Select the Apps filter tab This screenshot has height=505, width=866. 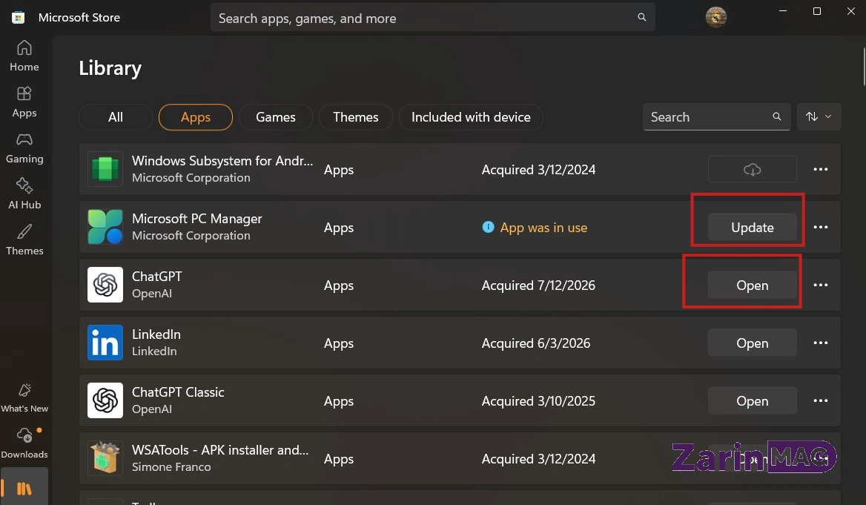196,117
